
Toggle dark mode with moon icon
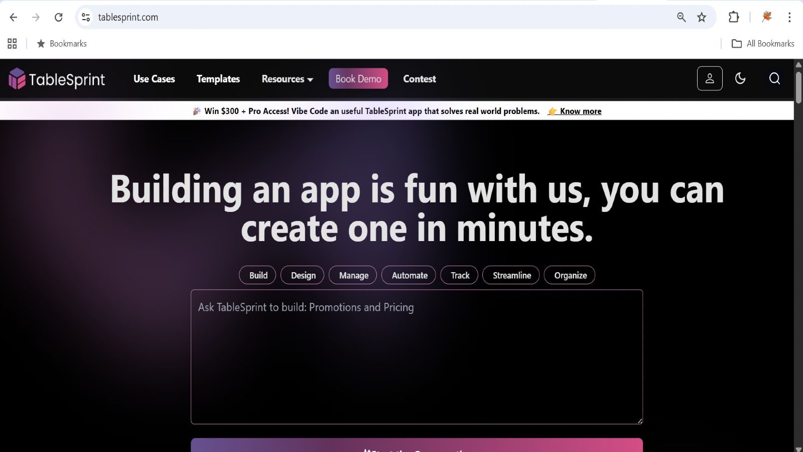tap(740, 78)
